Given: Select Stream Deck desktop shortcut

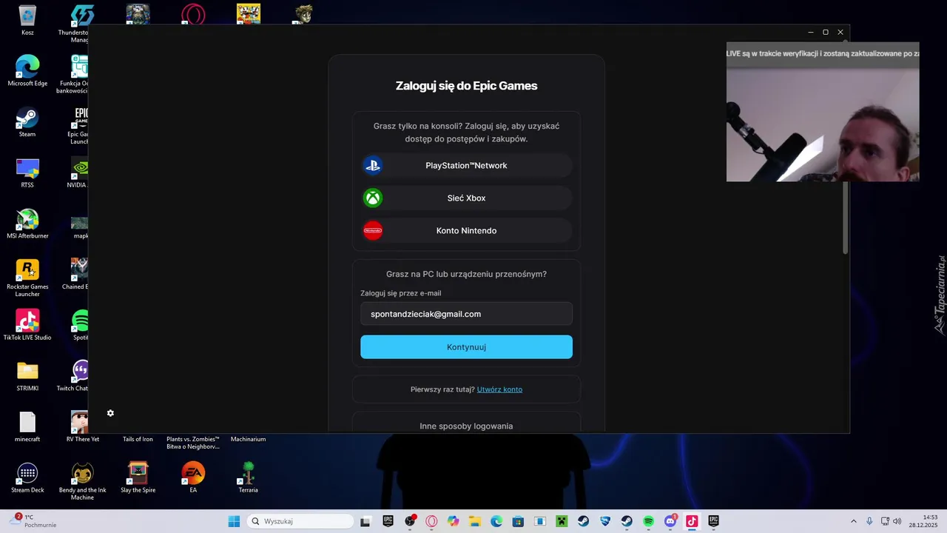Looking at the screenshot, I should 27,477.
